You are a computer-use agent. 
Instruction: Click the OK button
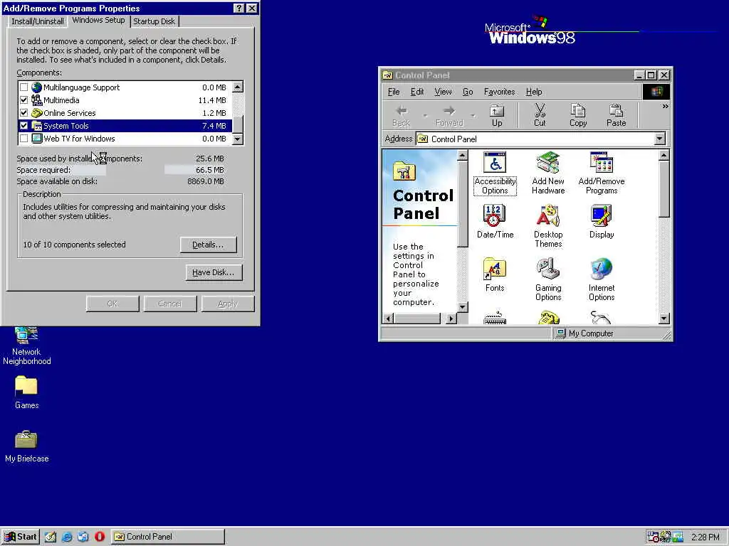click(x=112, y=304)
